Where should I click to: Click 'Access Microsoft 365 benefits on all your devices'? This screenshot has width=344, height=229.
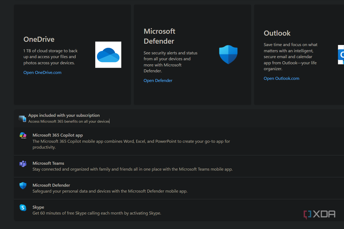[69, 121]
